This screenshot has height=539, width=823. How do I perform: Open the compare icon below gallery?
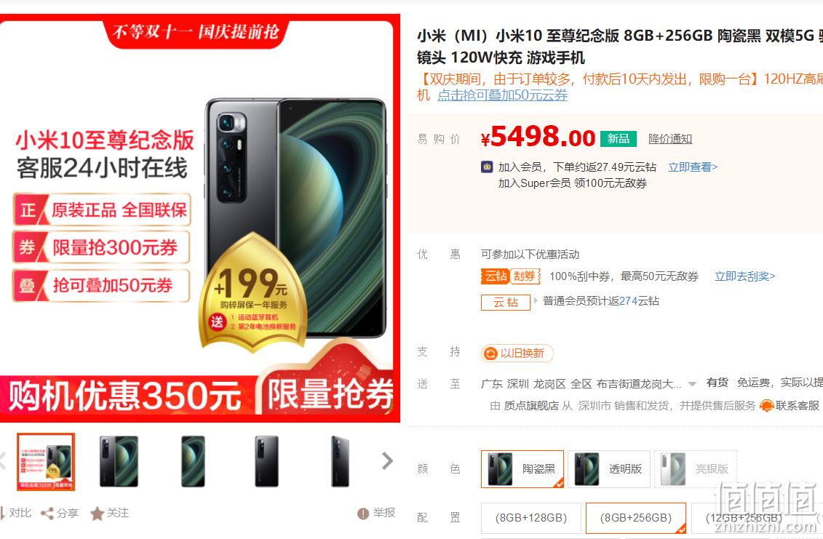pos(3,514)
